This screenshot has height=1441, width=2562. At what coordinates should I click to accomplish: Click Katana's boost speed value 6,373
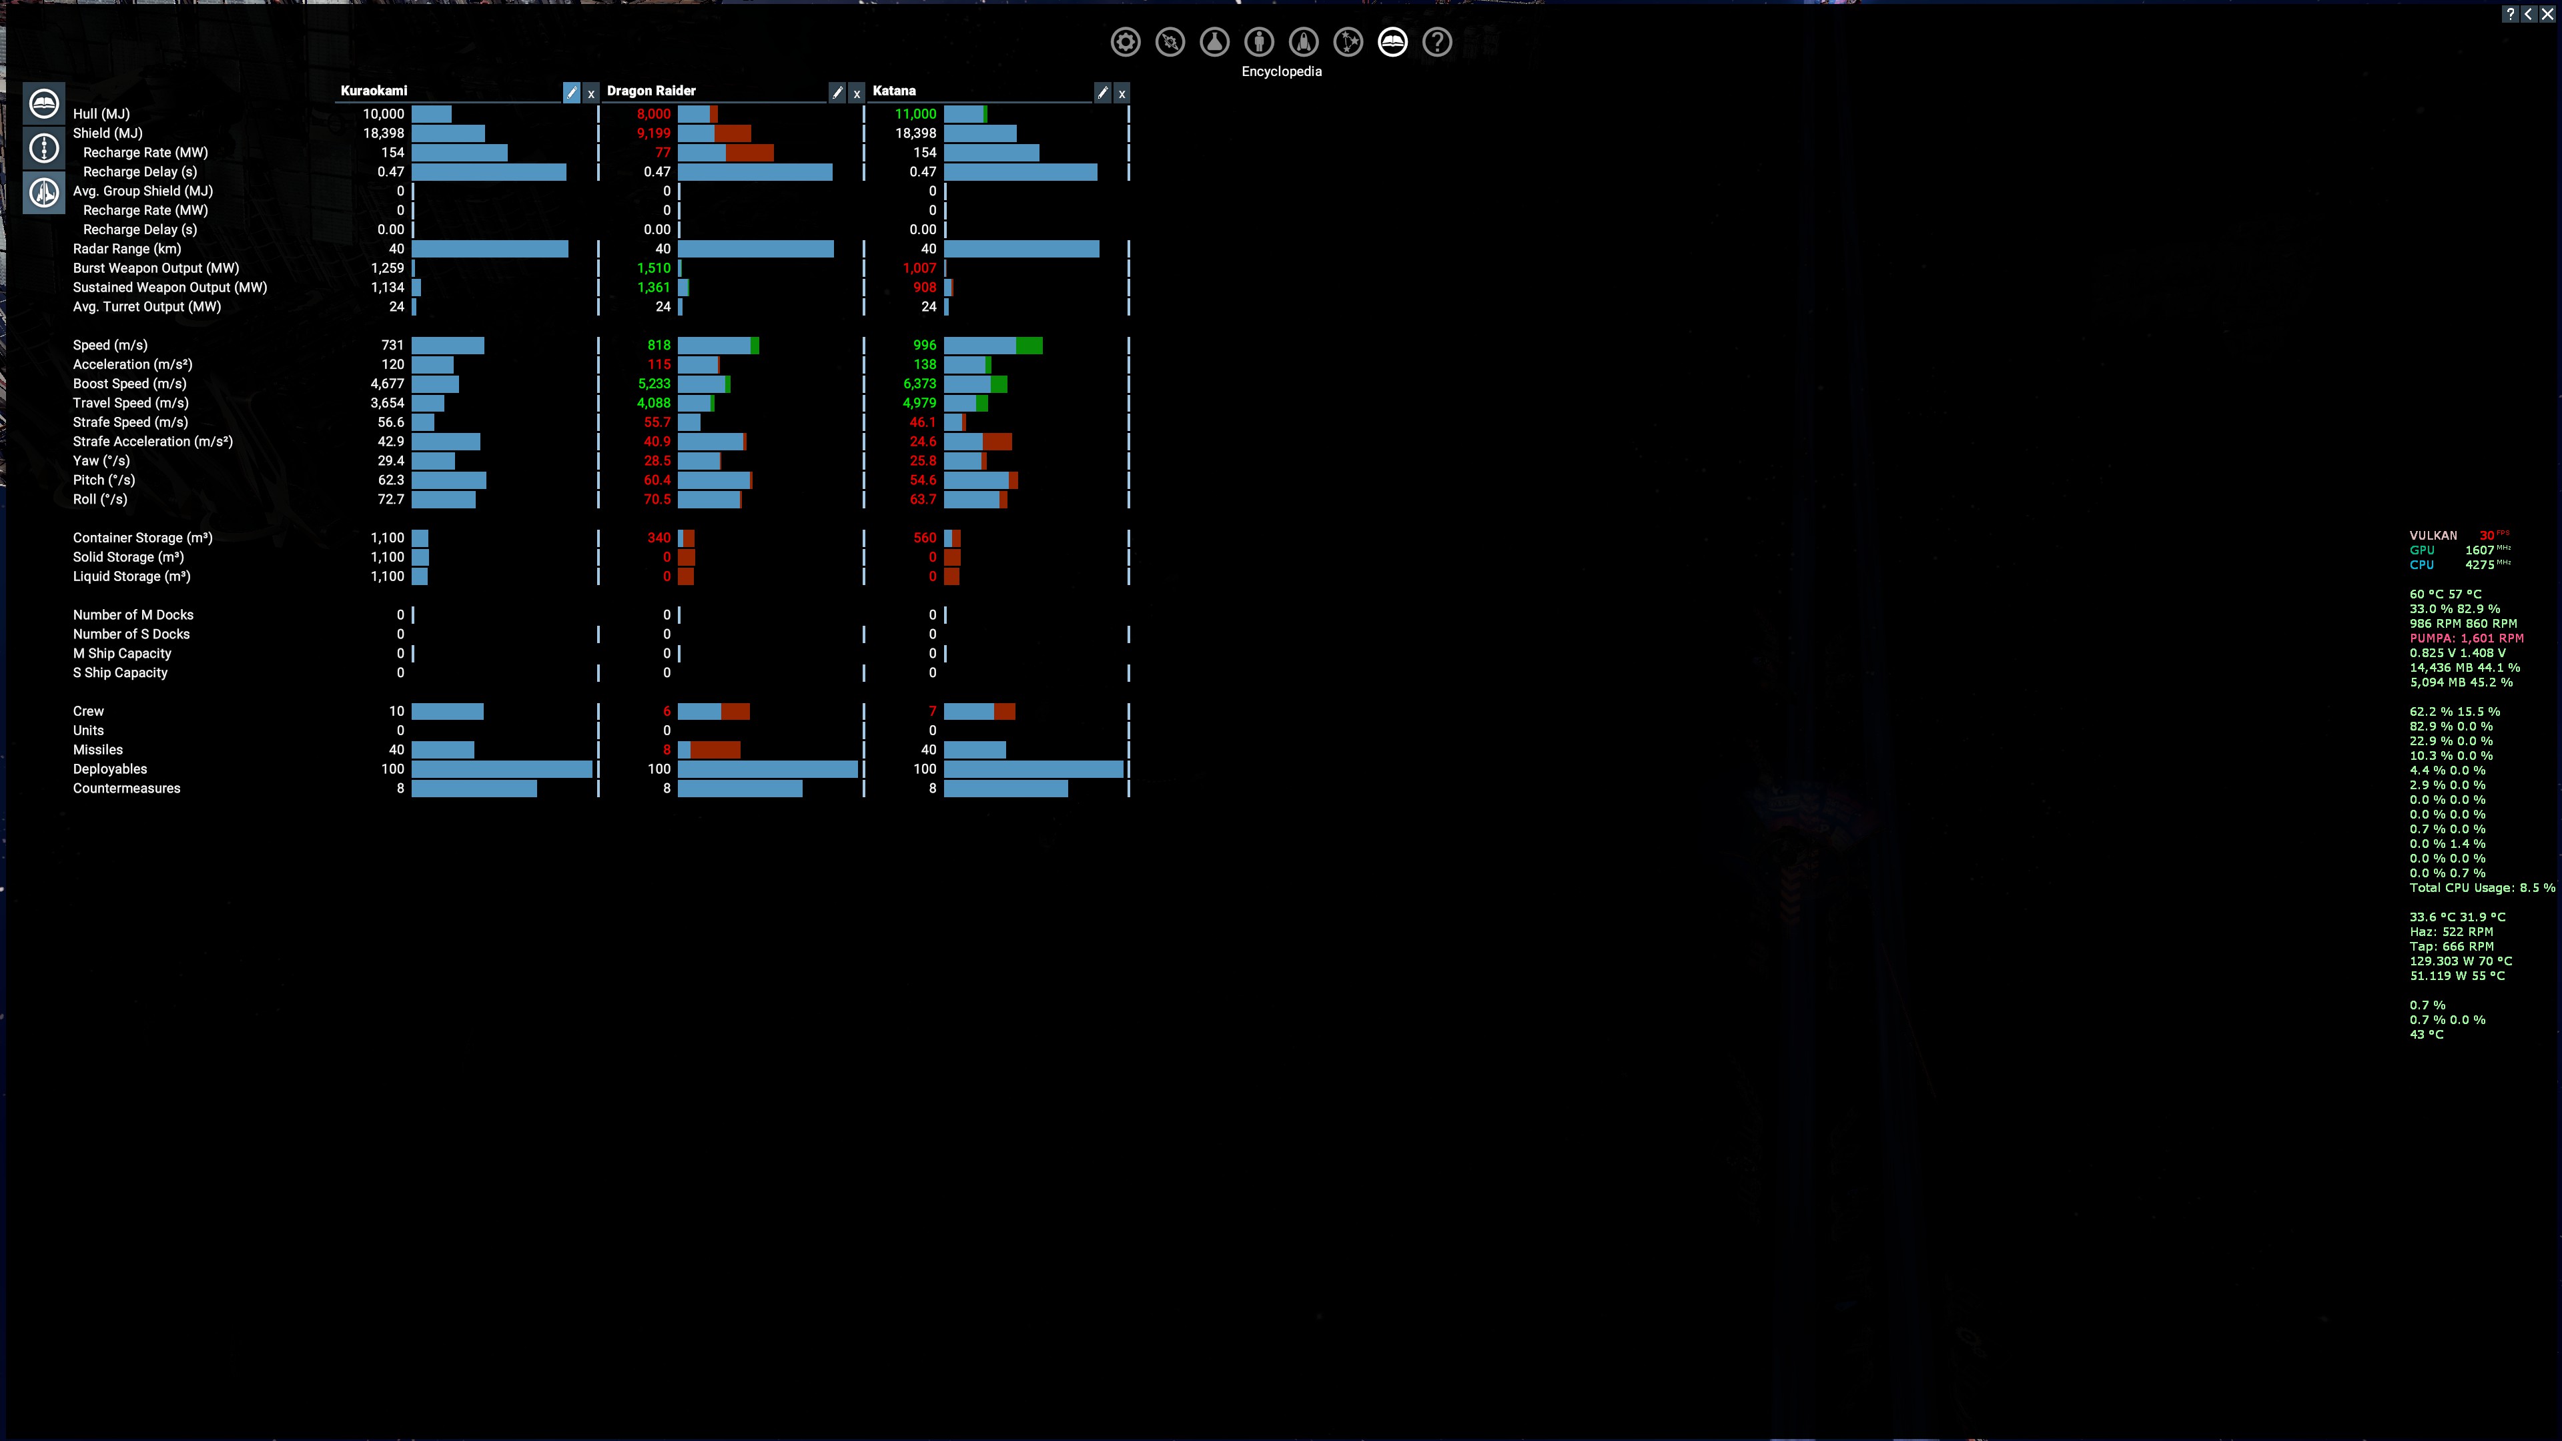919,384
